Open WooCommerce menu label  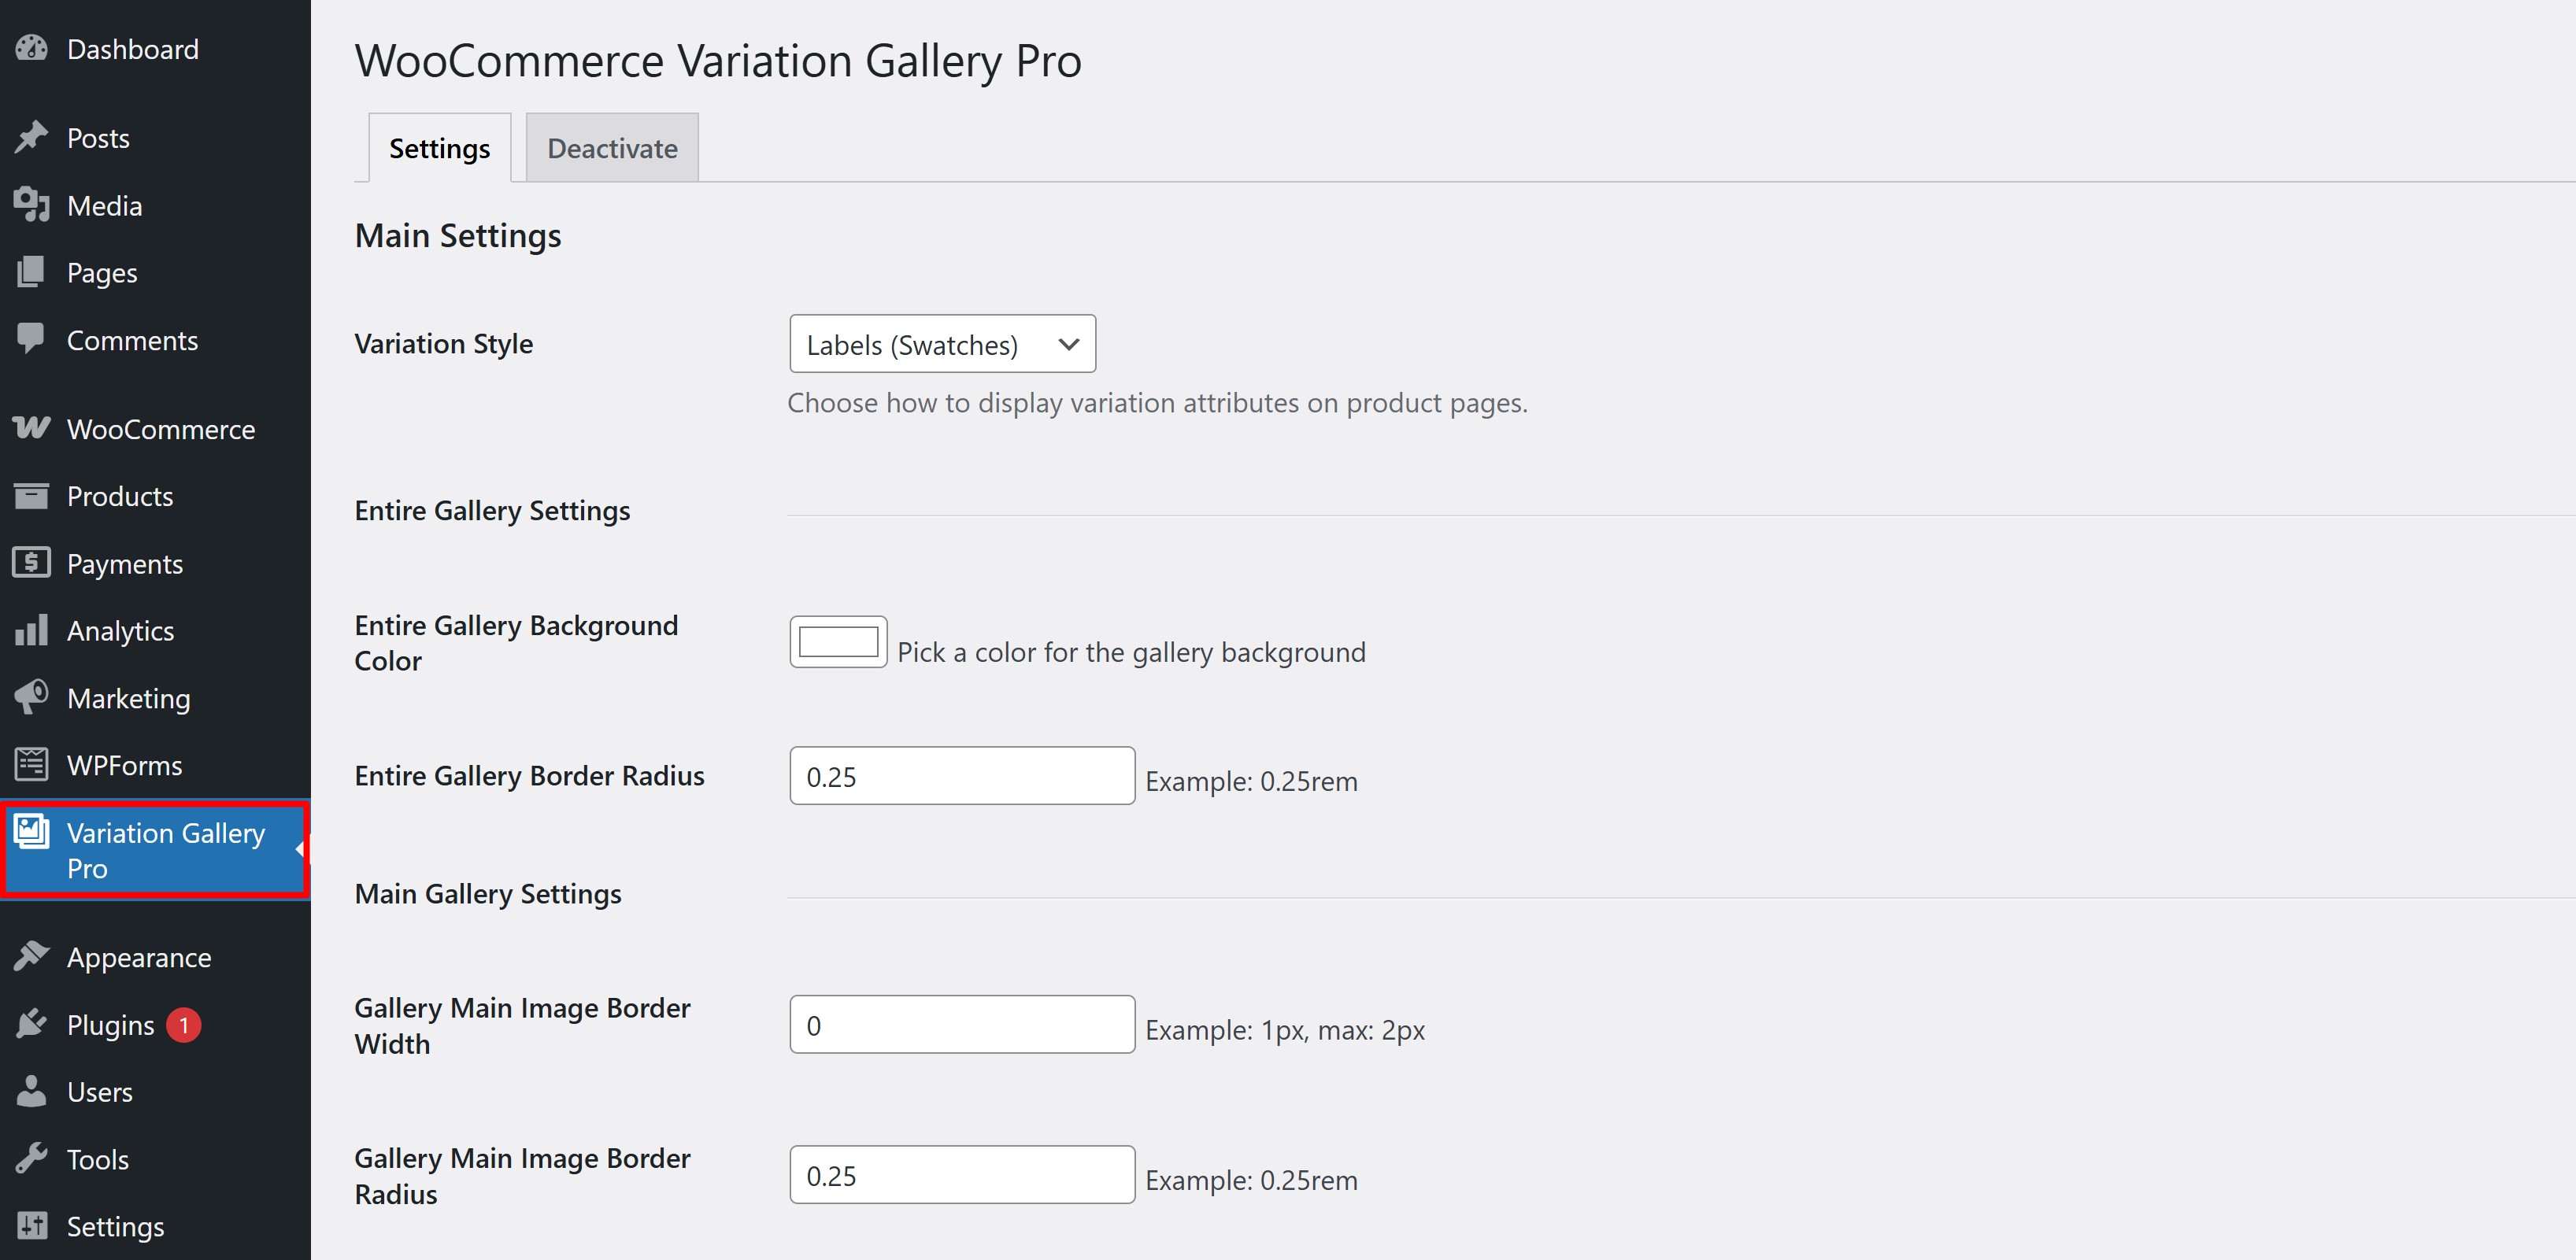point(161,429)
